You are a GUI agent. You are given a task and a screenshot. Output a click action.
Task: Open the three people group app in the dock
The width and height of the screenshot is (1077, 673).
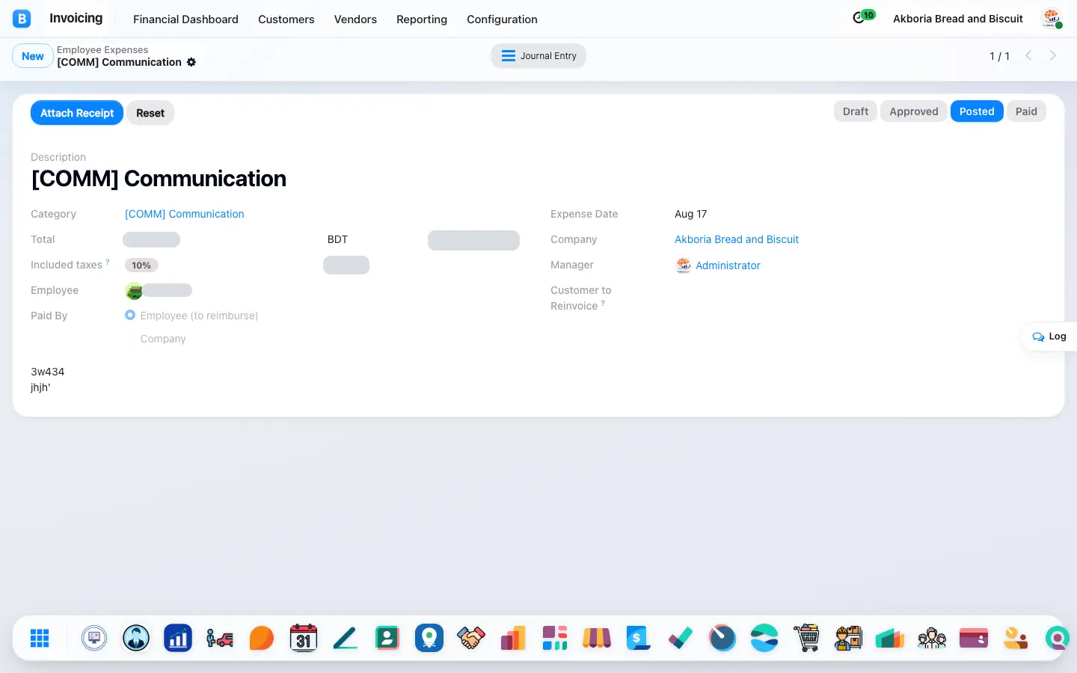[x=932, y=638]
